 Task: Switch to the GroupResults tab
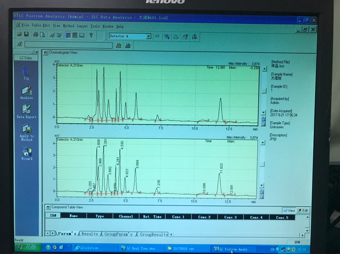(154, 234)
